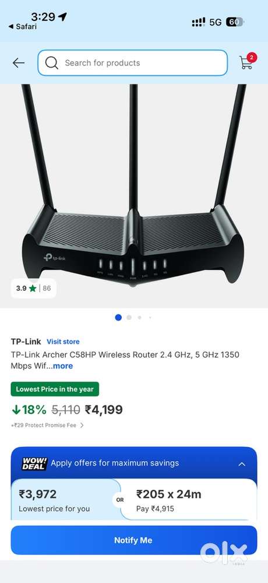Tap the Lowest Price in the year badge
268x583 pixels.
(x=55, y=389)
